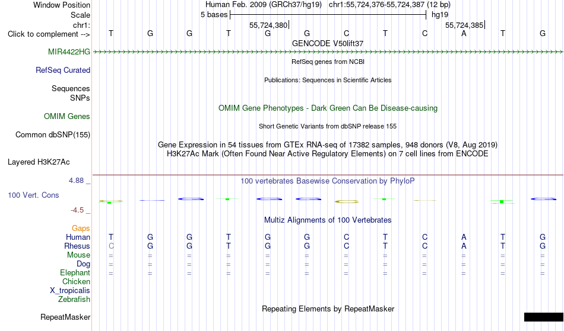Select the RepeatMasker track label
The height and width of the screenshot is (331, 564).
[65, 317]
